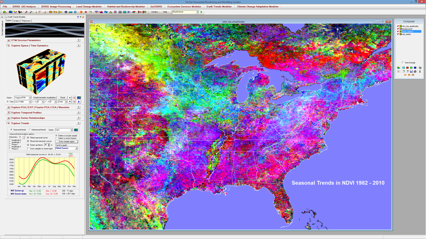The width and height of the screenshot is (426, 239).
Task: Click the blue play arrow beside Cube dropdown
Action: point(79,102)
